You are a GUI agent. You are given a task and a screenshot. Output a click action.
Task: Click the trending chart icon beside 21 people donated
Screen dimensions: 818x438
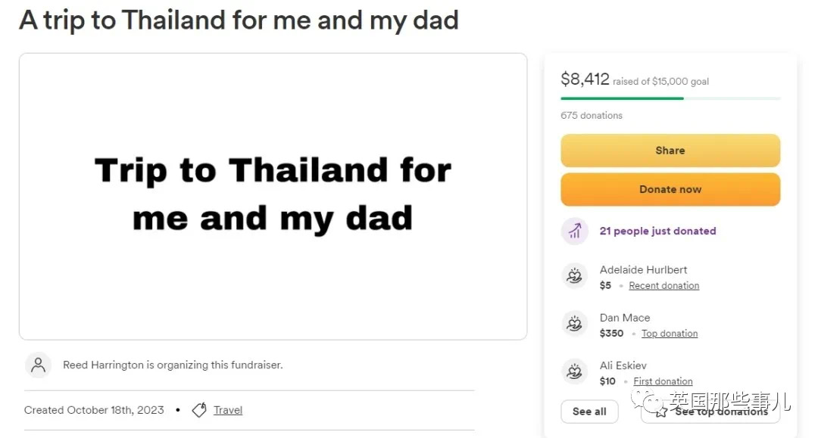[574, 231]
